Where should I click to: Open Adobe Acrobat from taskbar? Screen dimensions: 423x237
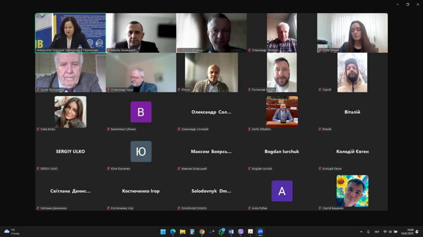point(250,232)
